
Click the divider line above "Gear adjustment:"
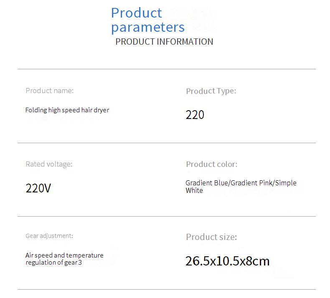click(x=166, y=216)
